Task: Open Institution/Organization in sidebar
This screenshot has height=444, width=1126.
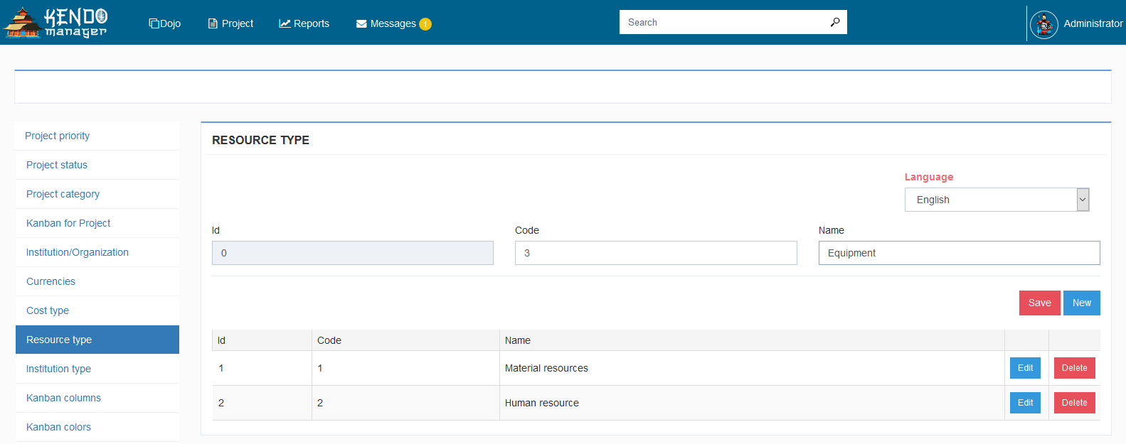Action: [x=97, y=252]
